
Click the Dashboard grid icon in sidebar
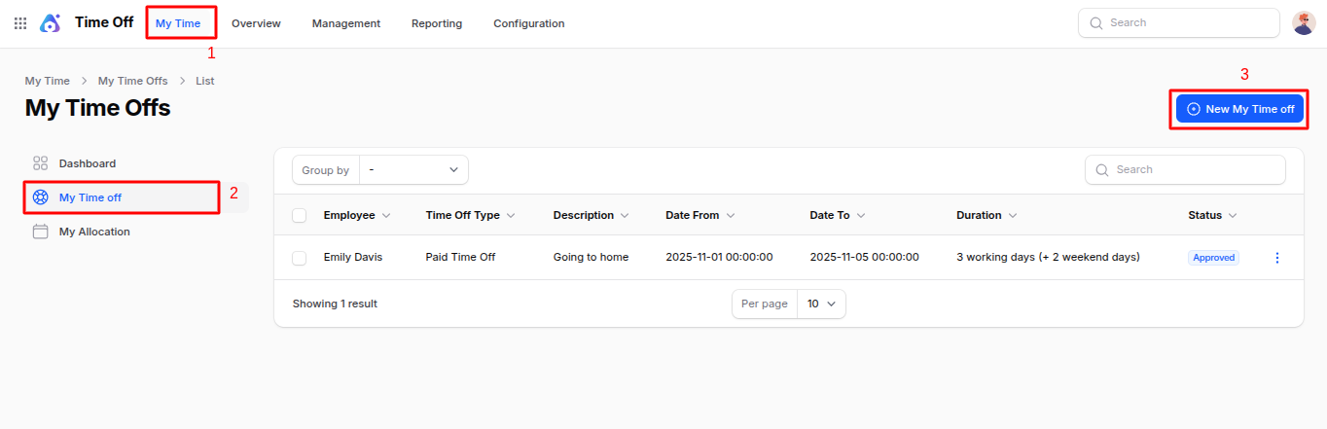tap(41, 163)
